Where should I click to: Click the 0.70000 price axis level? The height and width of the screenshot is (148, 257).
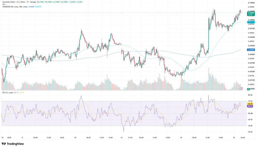[251, 3]
